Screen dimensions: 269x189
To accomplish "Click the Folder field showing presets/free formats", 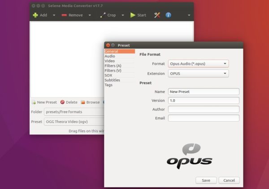I will click(x=74, y=112).
